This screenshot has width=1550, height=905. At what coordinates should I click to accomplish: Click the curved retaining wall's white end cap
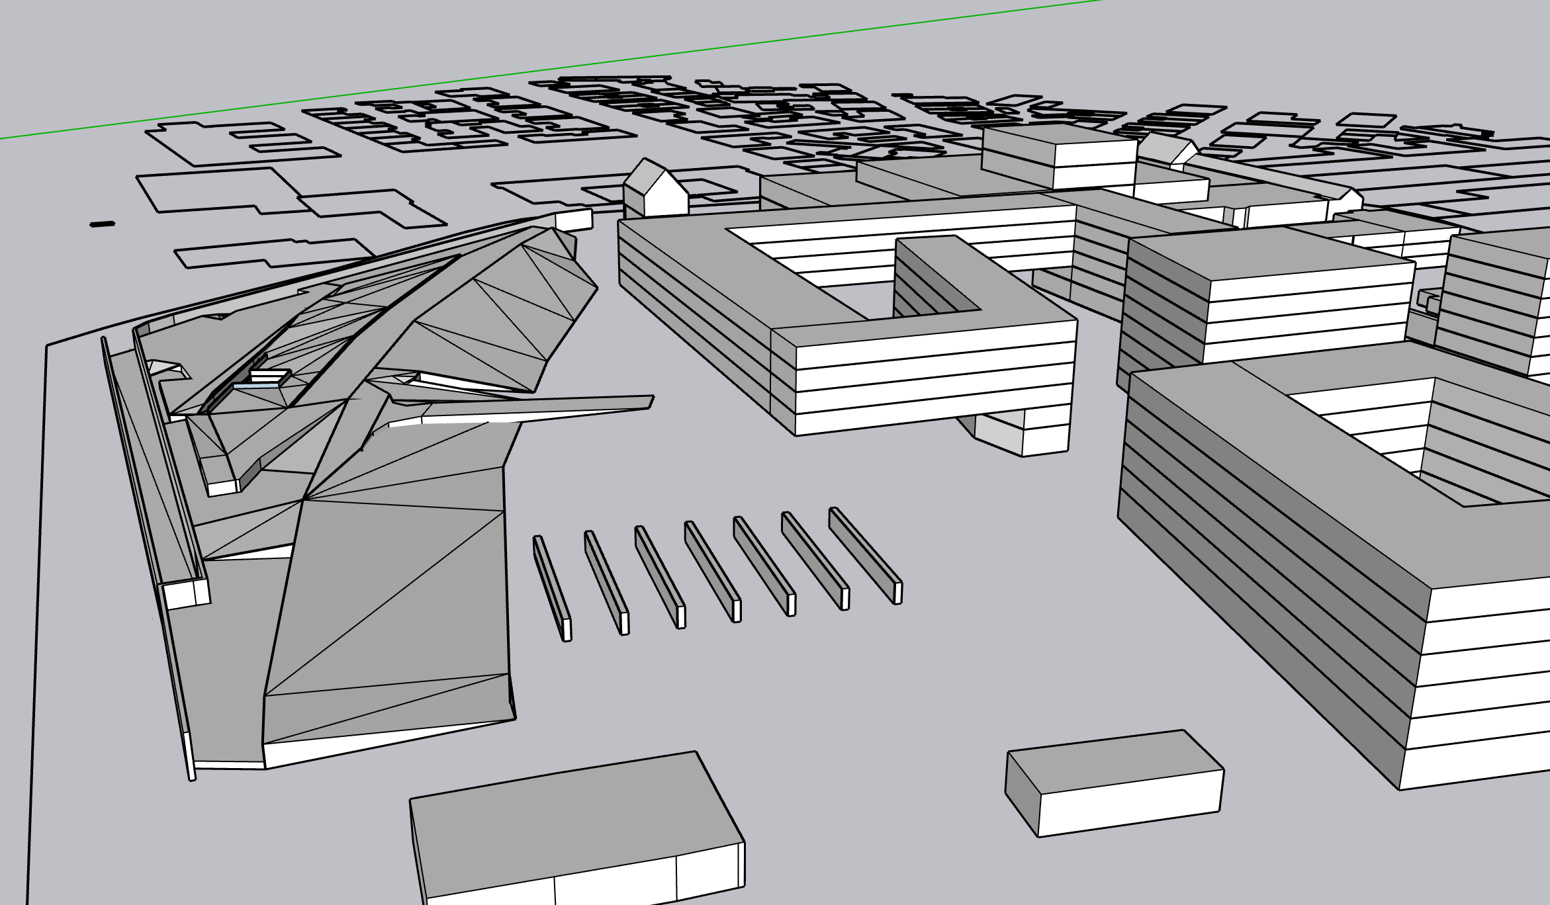185,593
